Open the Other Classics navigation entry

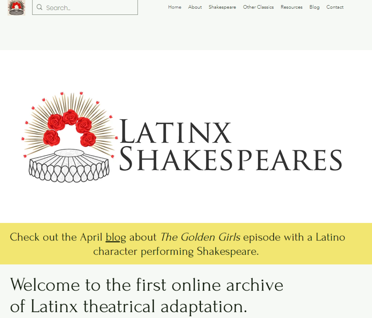[x=258, y=7]
